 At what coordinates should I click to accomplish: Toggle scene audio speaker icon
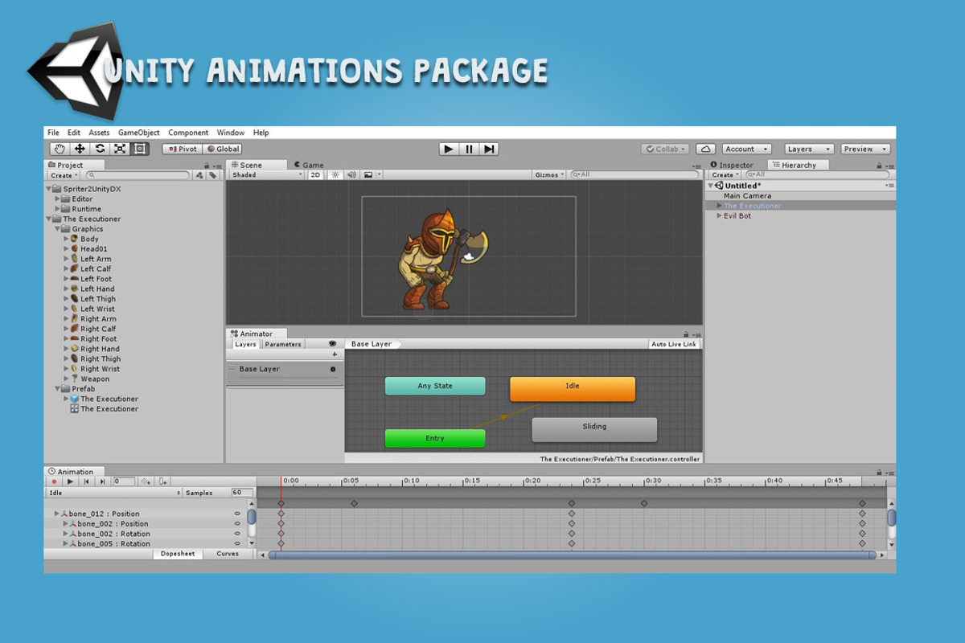coord(351,174)
